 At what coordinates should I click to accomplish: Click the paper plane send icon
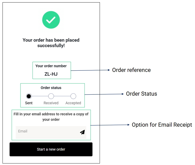pos(82,132)
